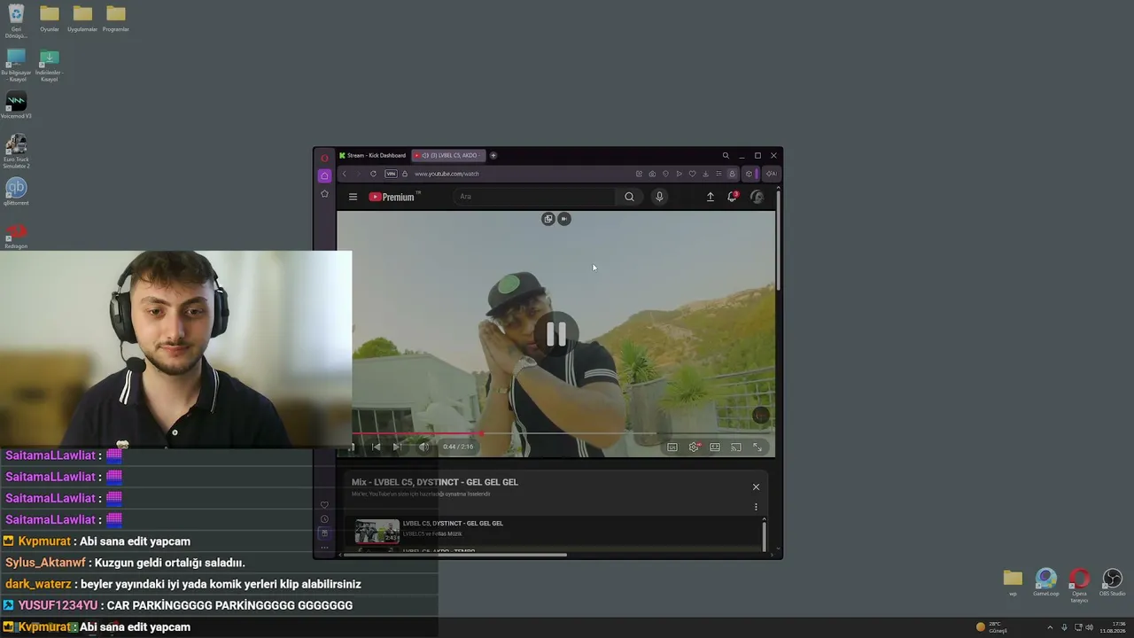
Task: Open a new browser tab
Action: 493,155
